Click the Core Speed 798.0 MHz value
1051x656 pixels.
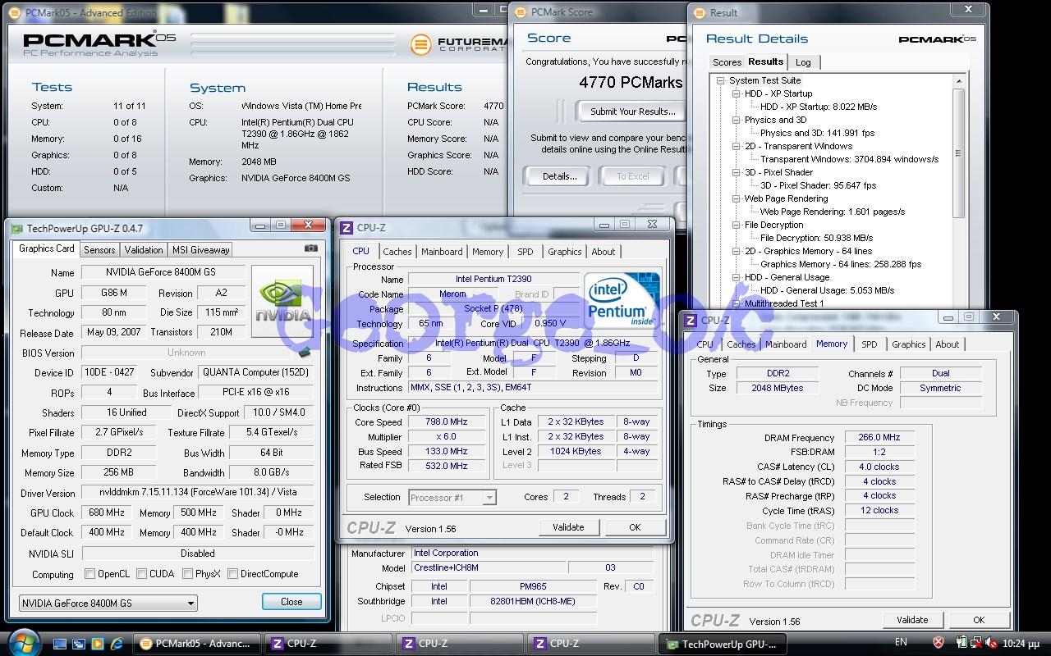click(446, 422)
